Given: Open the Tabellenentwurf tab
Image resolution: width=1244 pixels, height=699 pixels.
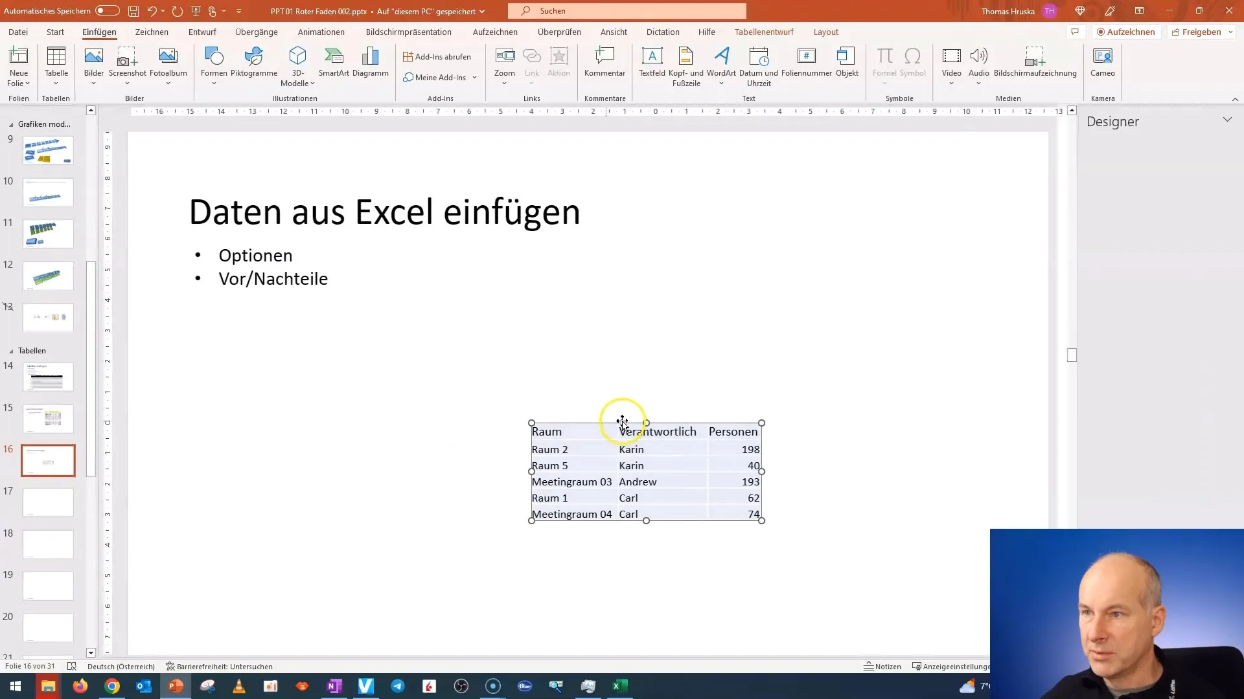Looking at the screenshot, I should pyautogui.click(x=764, y=32).
